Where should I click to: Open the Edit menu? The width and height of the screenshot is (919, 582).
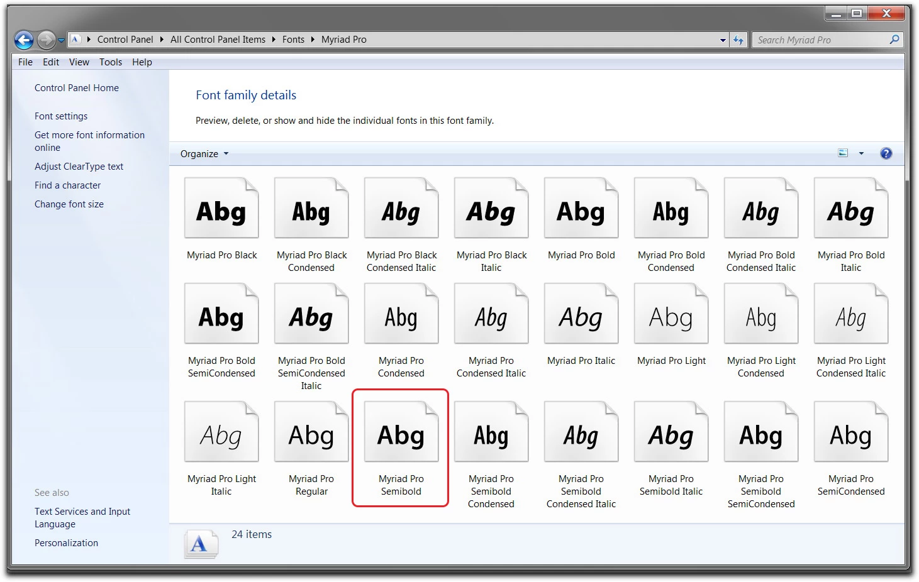[51, 62]
